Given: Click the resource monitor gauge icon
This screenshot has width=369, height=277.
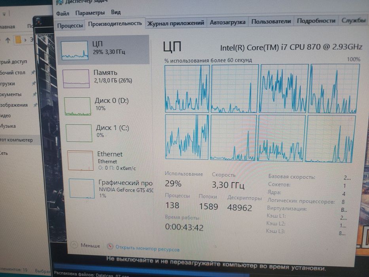Looking at the screenshot, I should tap(110, 246).
